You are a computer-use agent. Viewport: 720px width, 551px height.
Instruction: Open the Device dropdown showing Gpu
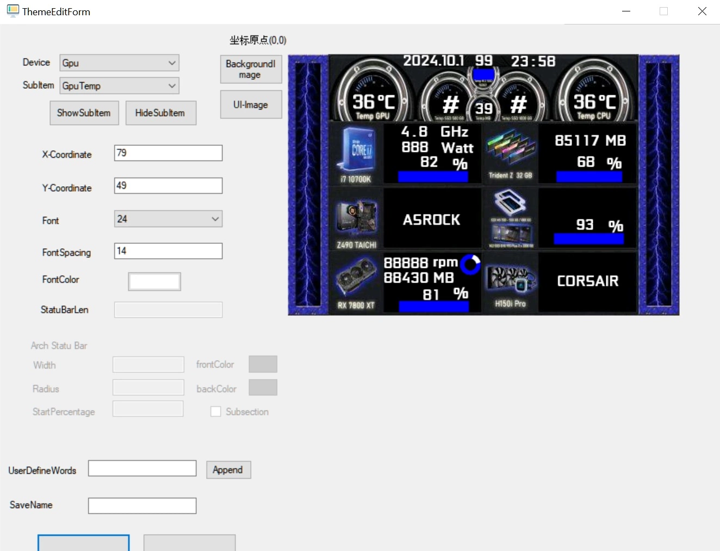[x=119, y=63]
